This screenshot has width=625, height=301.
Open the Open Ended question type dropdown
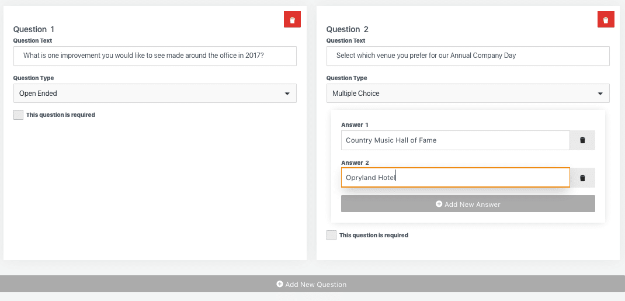(155, 94)
